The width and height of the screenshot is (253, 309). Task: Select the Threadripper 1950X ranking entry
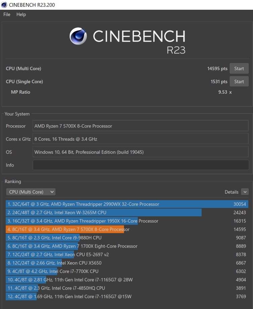click(127, 221)
